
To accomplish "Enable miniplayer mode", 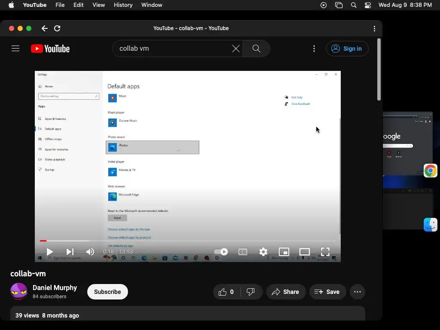I will click(x=284, y=252).
